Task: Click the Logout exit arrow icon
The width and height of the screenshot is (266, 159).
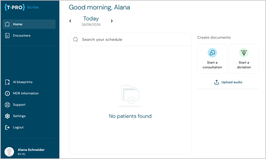Action: click(x=7, y=128)
